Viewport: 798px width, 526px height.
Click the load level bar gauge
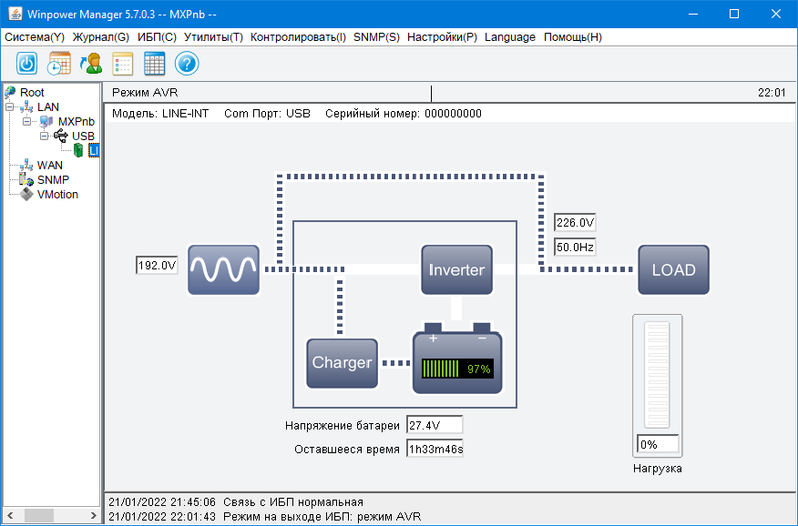657,375
